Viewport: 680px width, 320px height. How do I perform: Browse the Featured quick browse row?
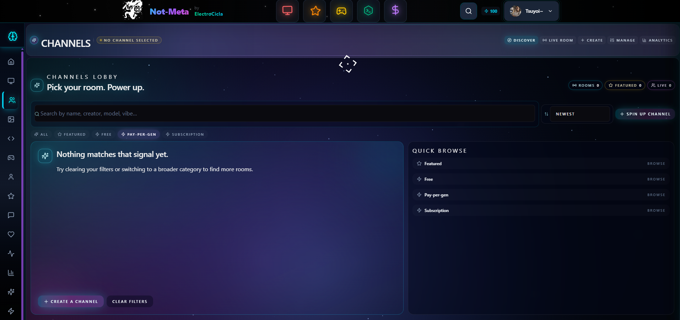[541, 164]
